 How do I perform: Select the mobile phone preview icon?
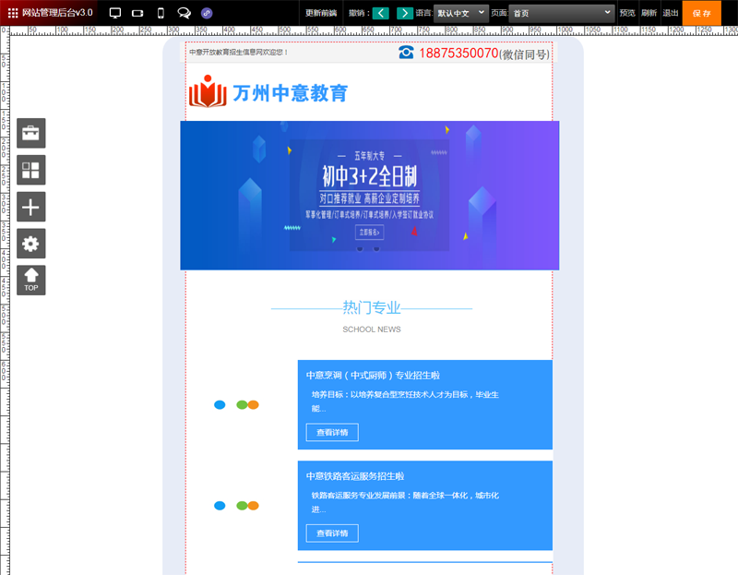click(160, 12)
